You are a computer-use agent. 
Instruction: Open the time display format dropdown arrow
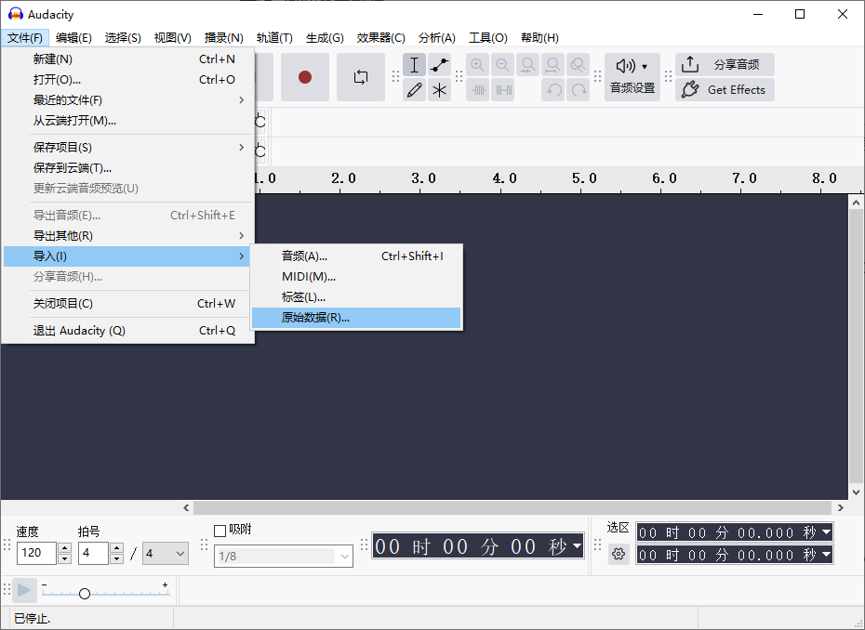pyautogui.click(x=575, y=546)
